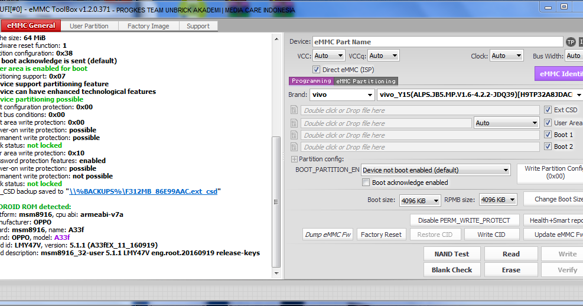This screenshot has height=306, width=583.
Task: Open the Factory Image tab
Action: click(148, 26)
